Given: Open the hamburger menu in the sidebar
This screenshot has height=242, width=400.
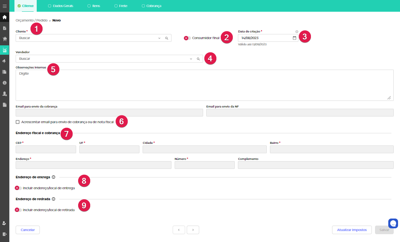Looking at the screenshot, I should click(x=5, y=6).
